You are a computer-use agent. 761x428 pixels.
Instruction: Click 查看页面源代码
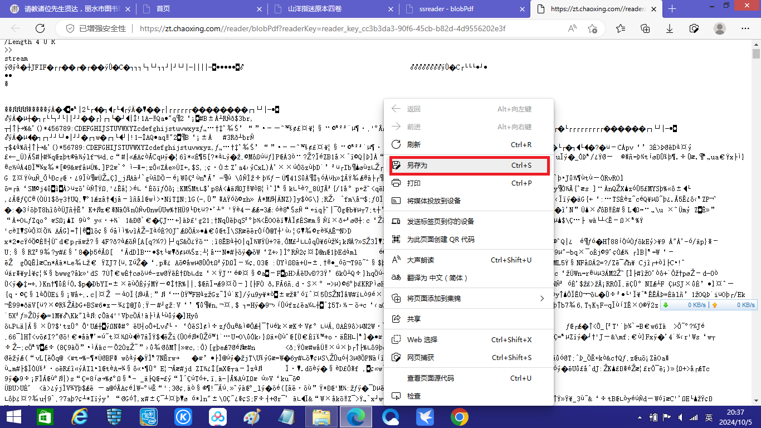(469, 378)
